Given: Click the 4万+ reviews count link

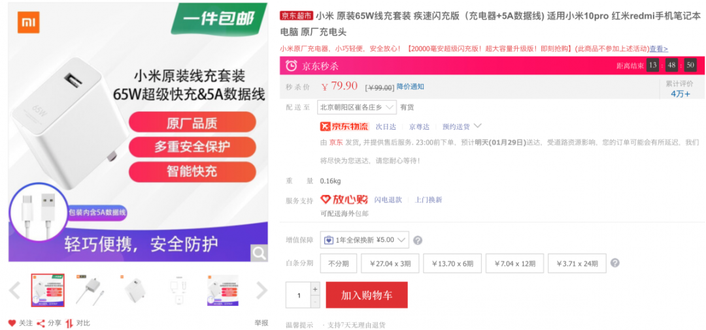Looking at the screenshot, I should click(680, 94).
